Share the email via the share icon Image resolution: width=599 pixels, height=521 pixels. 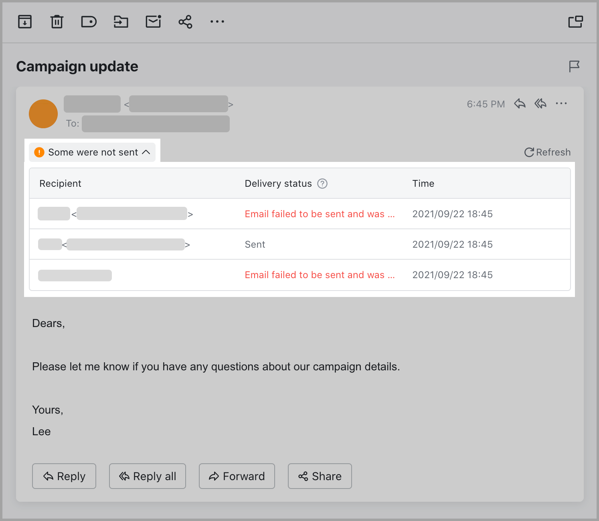[185, 22]
